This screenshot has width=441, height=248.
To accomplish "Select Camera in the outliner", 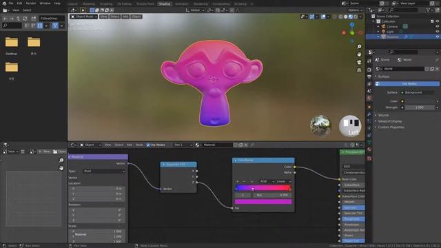I will click(392, 26).
